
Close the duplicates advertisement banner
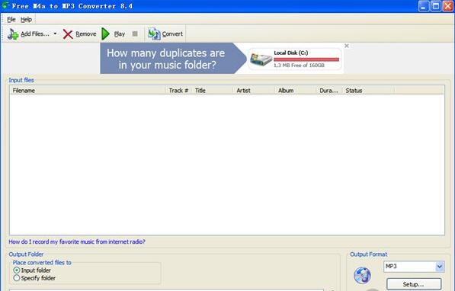click(347, 46)
